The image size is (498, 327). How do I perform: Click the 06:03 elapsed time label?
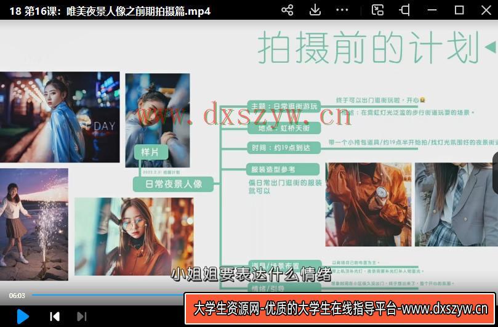click(17, 296)
